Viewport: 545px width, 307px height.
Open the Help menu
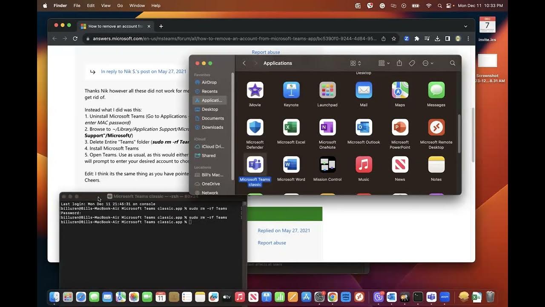[156, 6]
